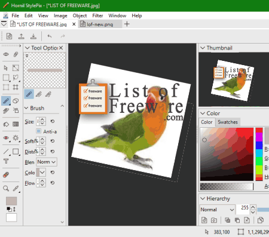This screenshot has height=237, width=269.
Task: Select the canvas frame tool
Action: (x=6, y=87)
